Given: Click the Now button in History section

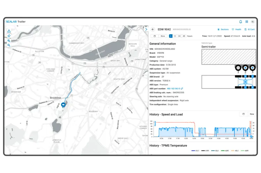Looking at the screenshot, I should (252, 114).
